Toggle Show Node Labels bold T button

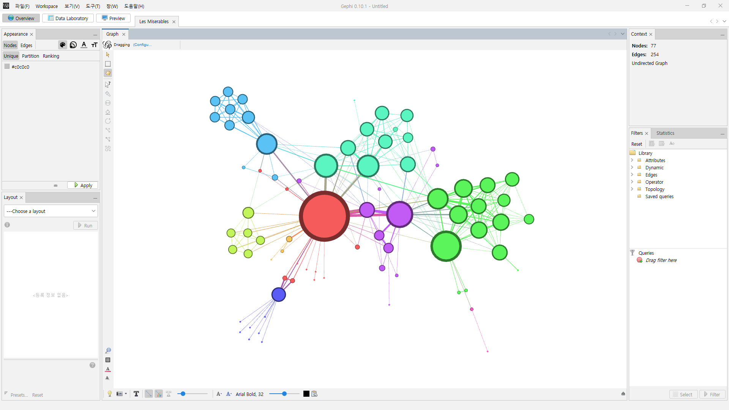point(136,394)
